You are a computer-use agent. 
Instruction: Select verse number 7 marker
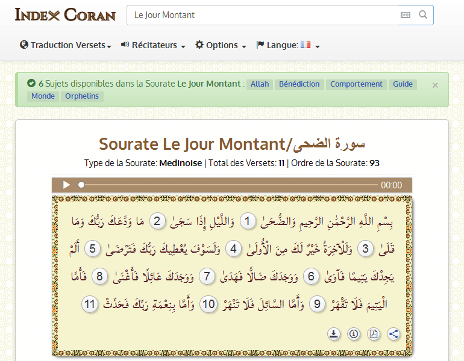point(207,276)
